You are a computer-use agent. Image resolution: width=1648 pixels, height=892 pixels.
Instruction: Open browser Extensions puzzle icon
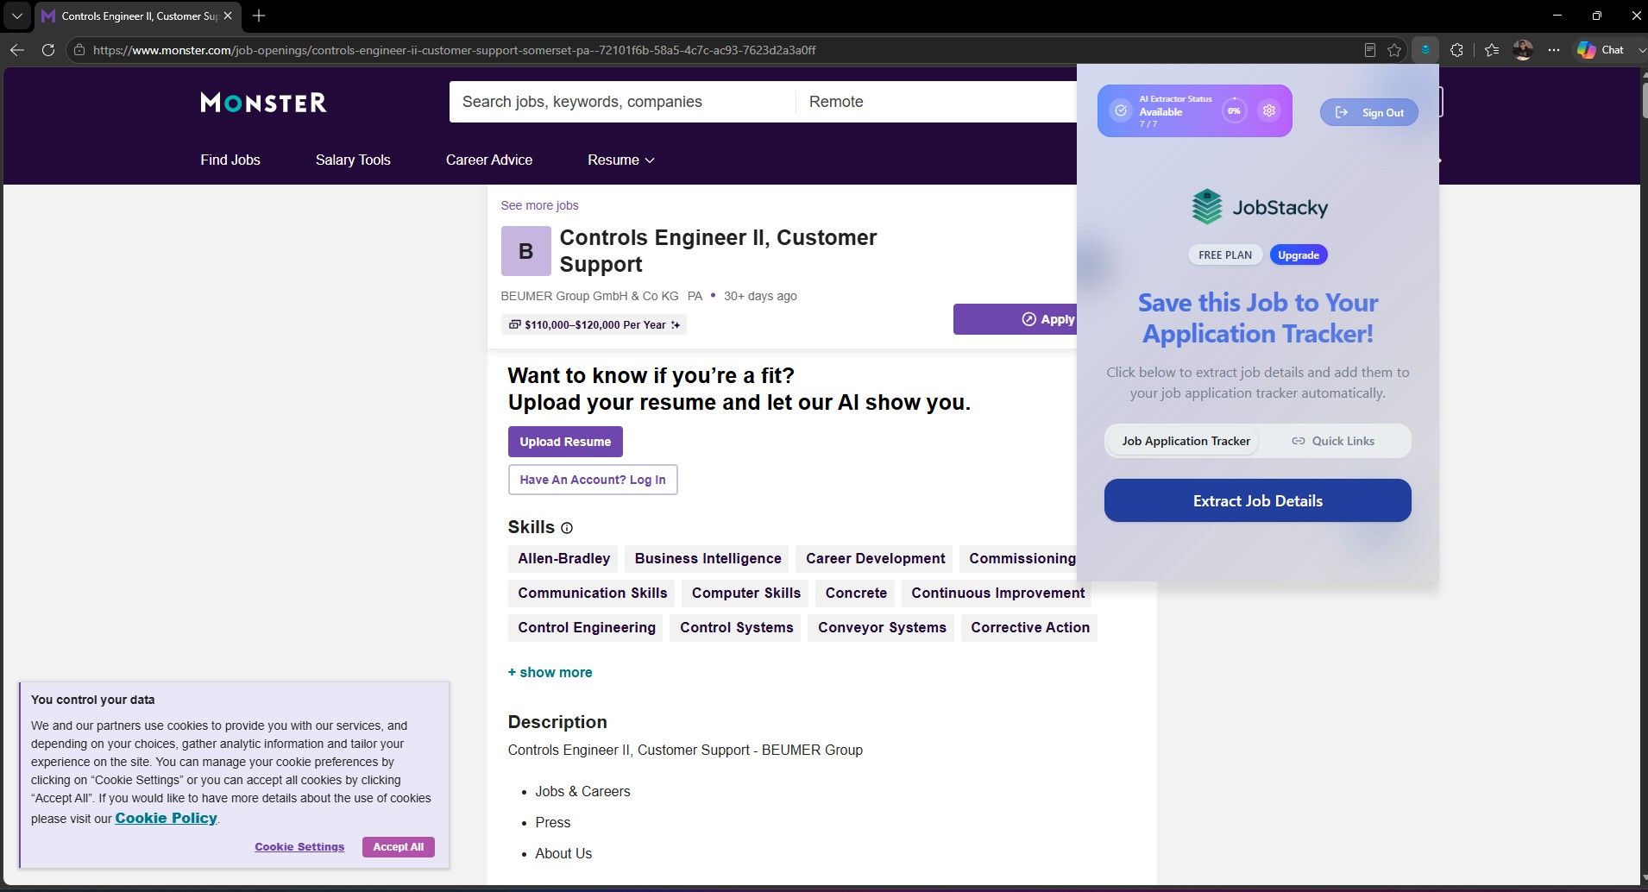pos(1456,50)
